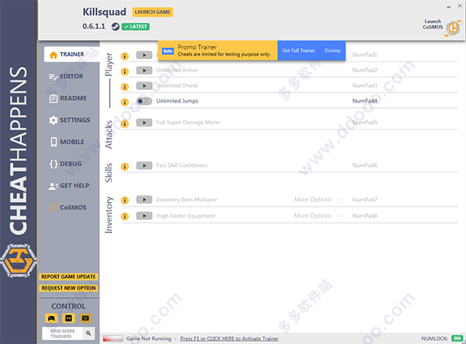The image size is (466, 344).
Task: Click the Find More Trainers search field
Action: click(62, 333)
